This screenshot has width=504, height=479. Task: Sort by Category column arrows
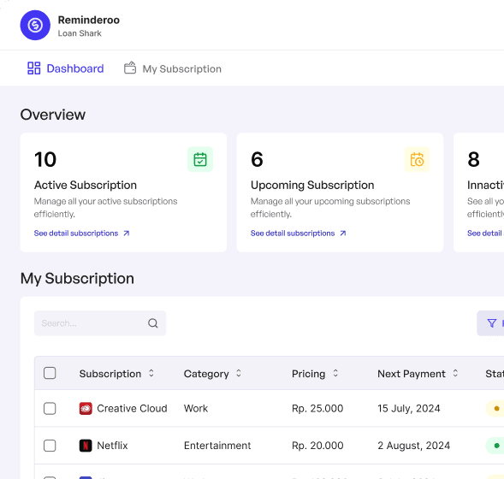[239, 373]
